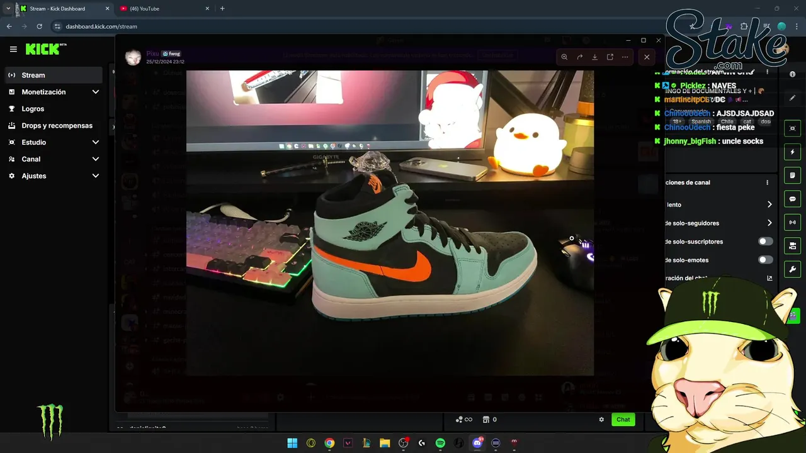The height and width of the screenshot is (453, 806).
Task: Expand the slow mode (lento) chevron
Action: (769, 204)
